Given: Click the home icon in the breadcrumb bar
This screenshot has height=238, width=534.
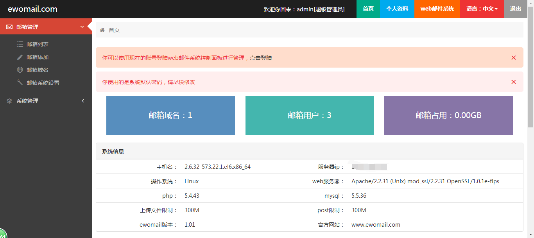Looking at the screenshot, I should coord(102,29).
